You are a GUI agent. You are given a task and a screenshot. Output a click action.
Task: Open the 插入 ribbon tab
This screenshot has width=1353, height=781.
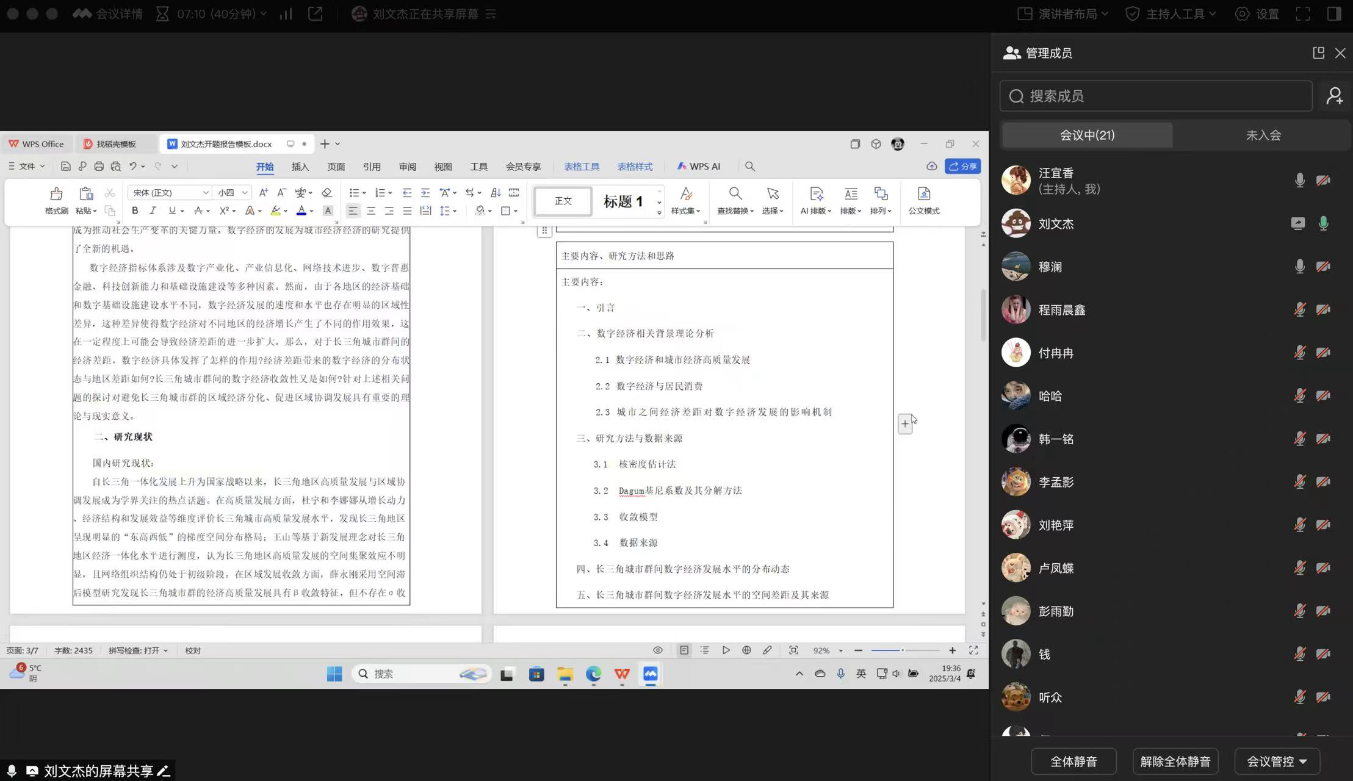tap(300, 167)
